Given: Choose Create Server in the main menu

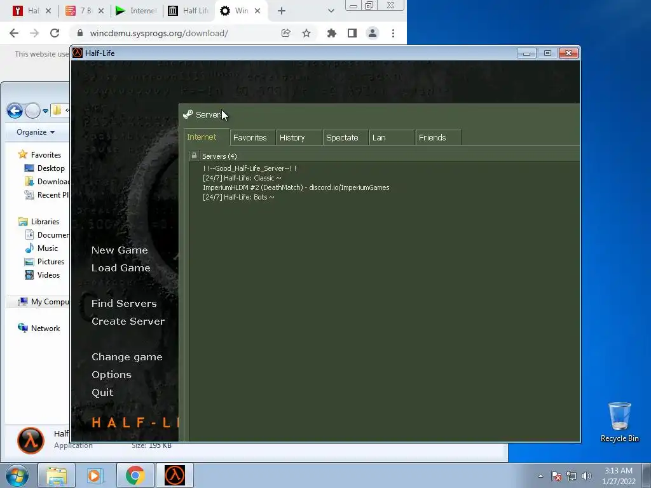Looking at the screenshot, I should tap(128, 321).
